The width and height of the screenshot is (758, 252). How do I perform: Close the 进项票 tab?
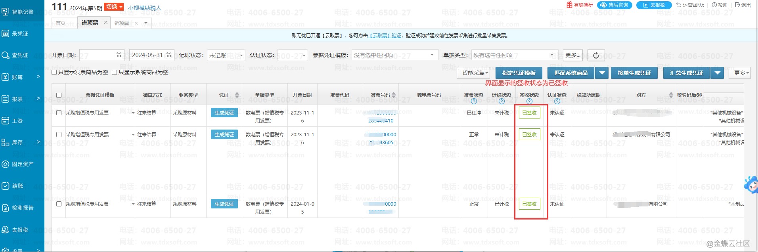105,23
